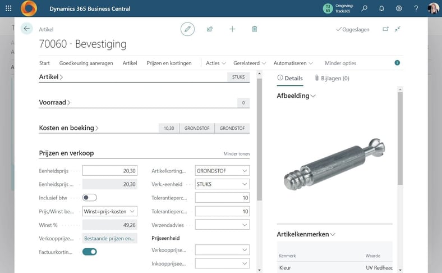Open page in new window icon

tap(385, 29)
